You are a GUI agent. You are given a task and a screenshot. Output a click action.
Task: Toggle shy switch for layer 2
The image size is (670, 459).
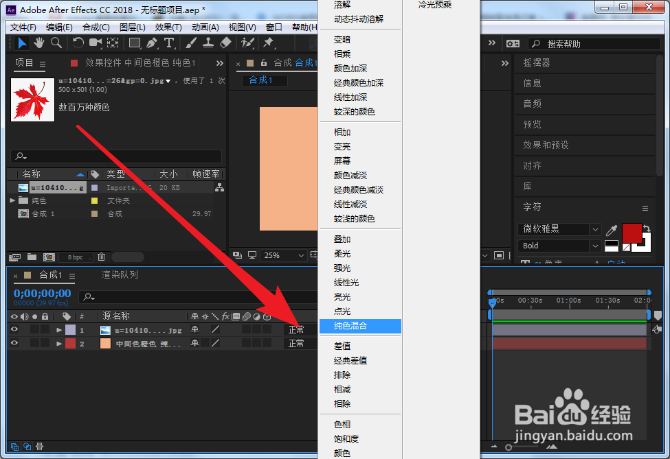click(195, 343)
